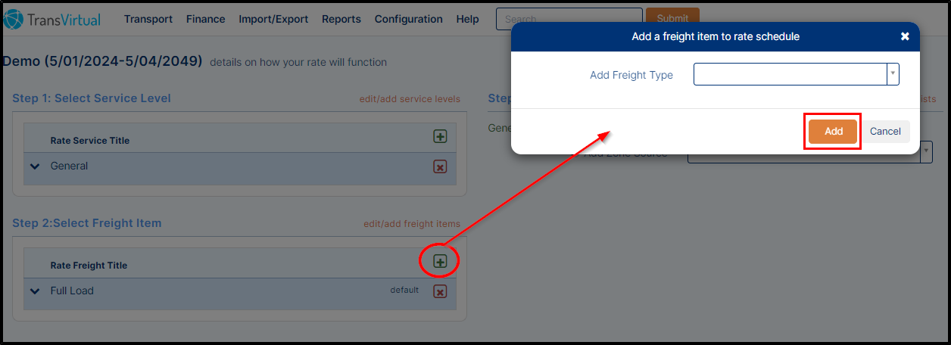Expand the Full Load row chevron

pos(34,291)
